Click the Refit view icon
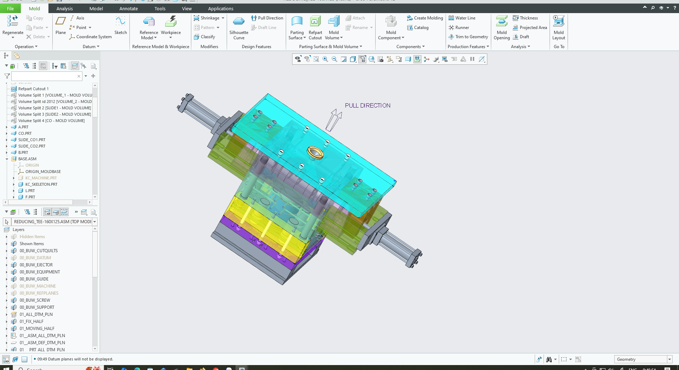This screenshot has height=370, width=679. (316, 59)
